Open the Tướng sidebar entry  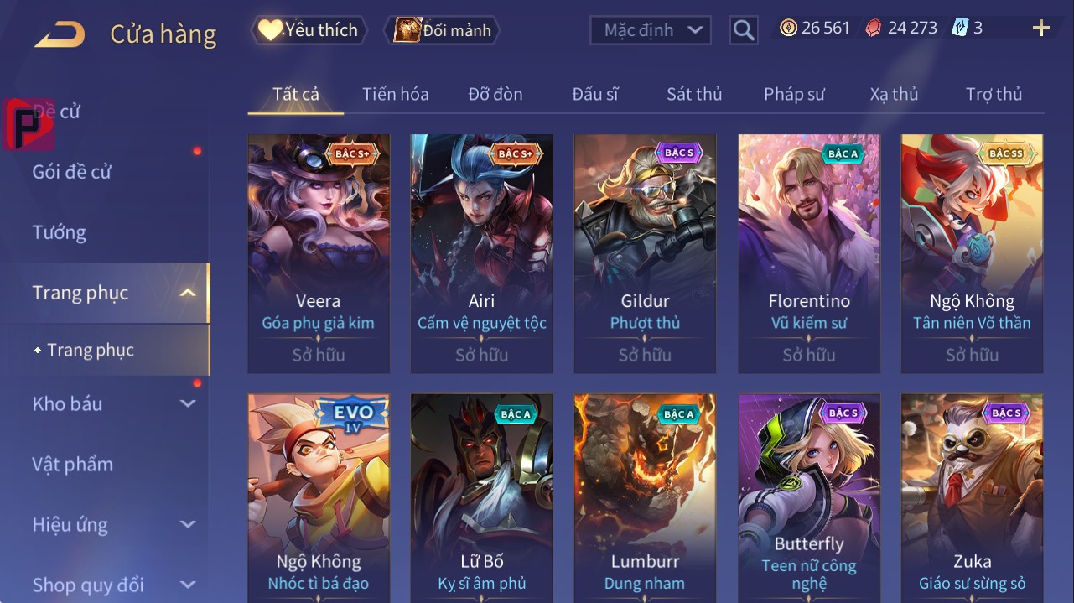click(59, 232)
